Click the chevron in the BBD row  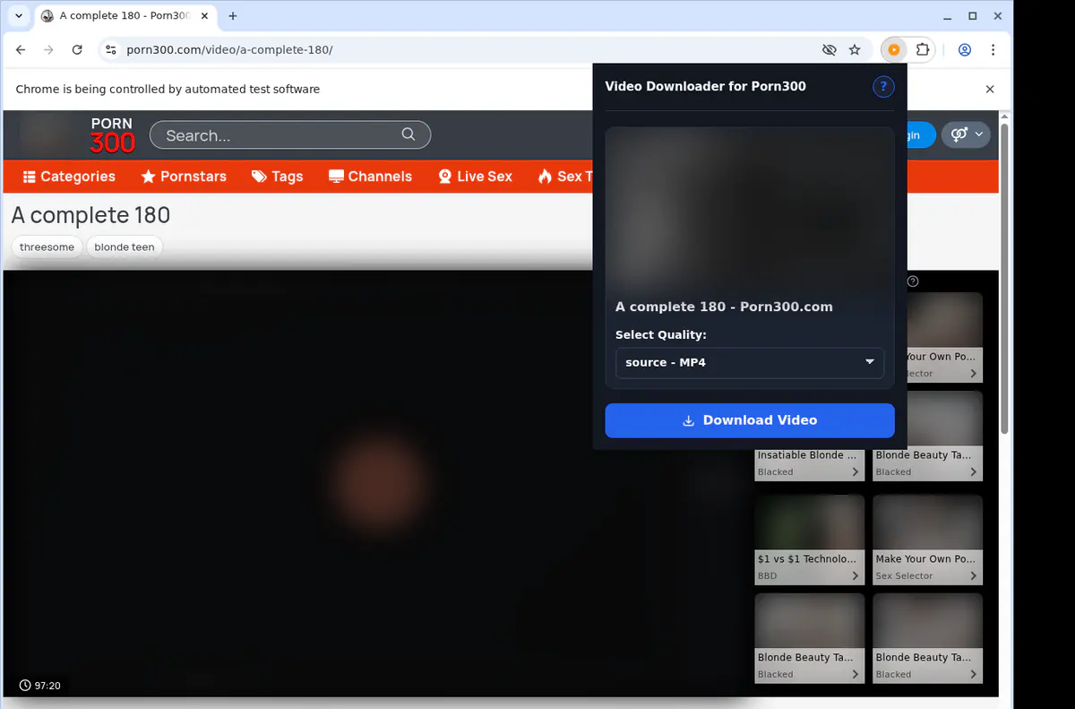point(855,575)
